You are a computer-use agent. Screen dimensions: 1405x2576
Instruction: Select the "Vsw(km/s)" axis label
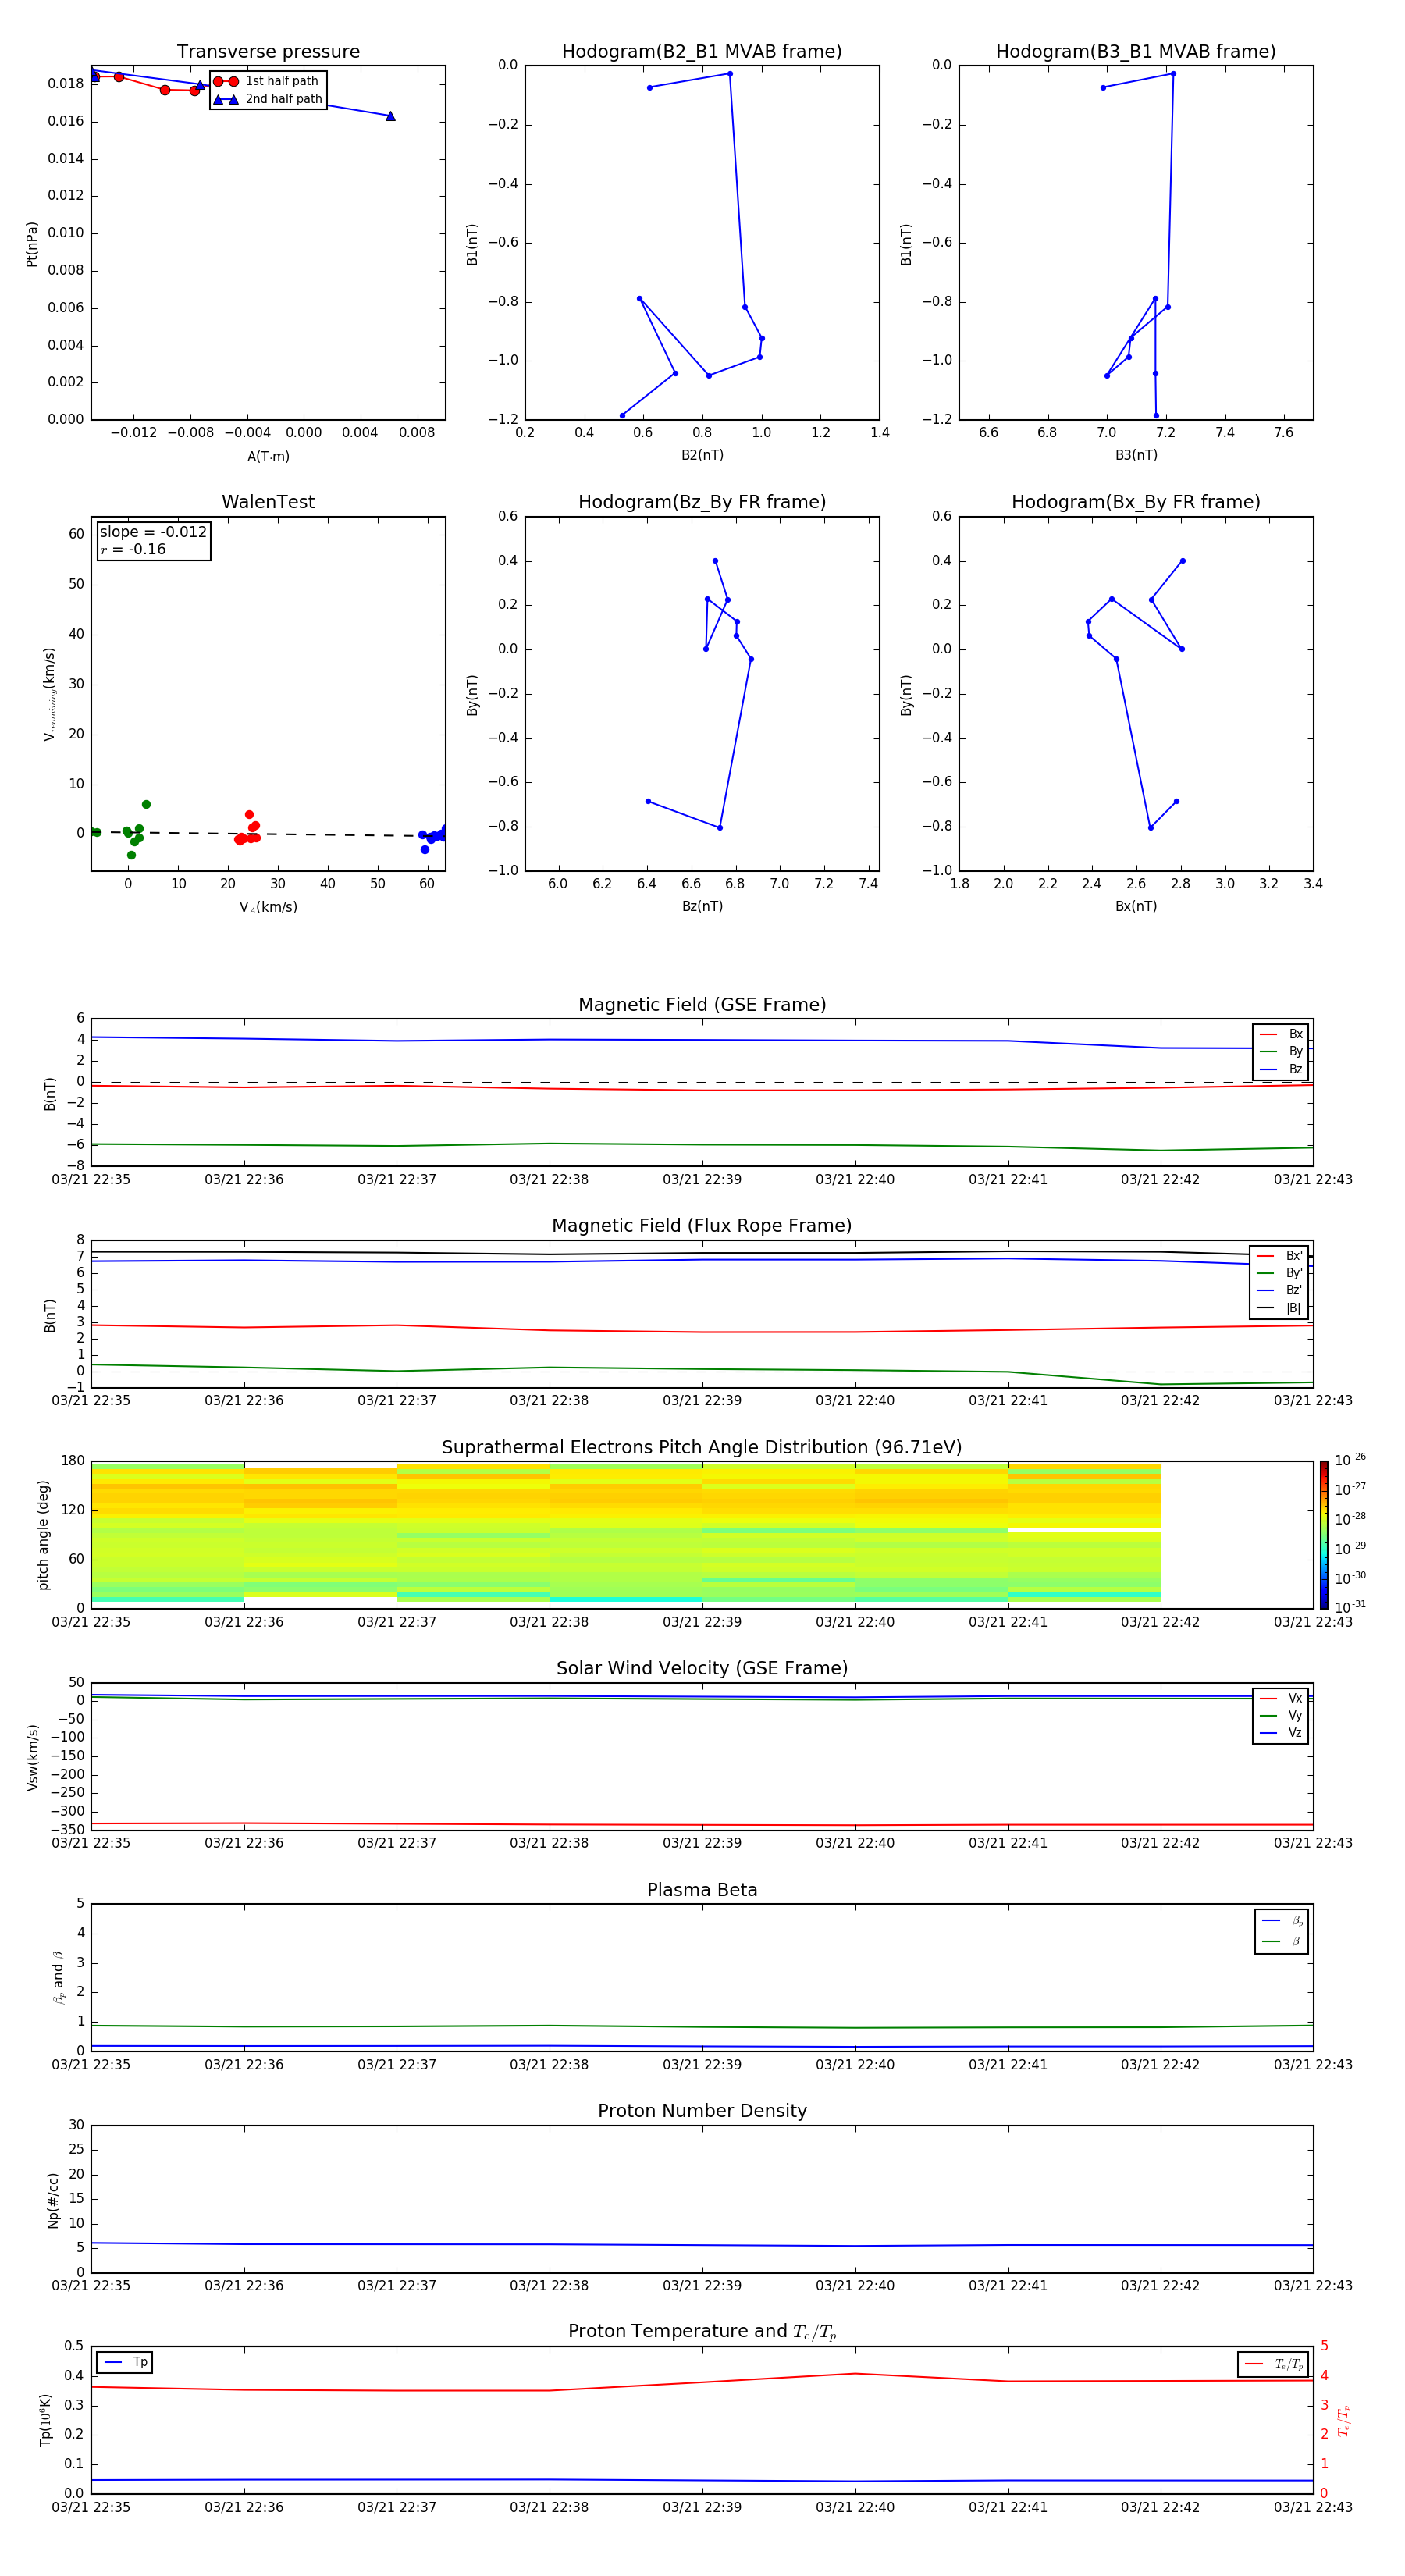click(x=33, y=1757)
